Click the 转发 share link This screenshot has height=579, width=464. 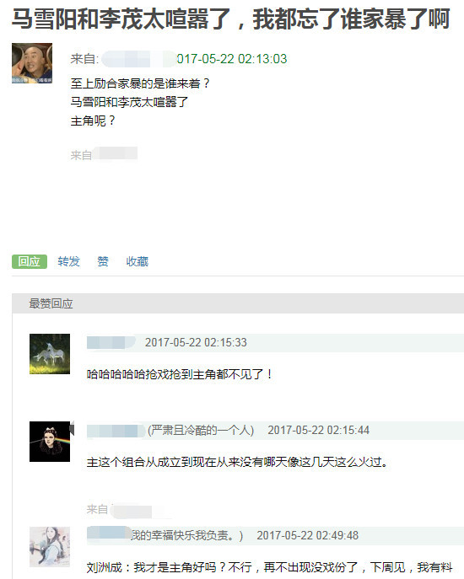point(69,261)
